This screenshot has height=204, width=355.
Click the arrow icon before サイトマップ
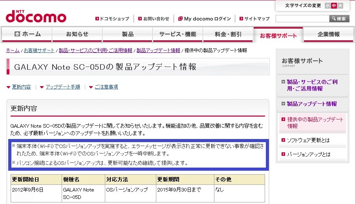point(242,19)
